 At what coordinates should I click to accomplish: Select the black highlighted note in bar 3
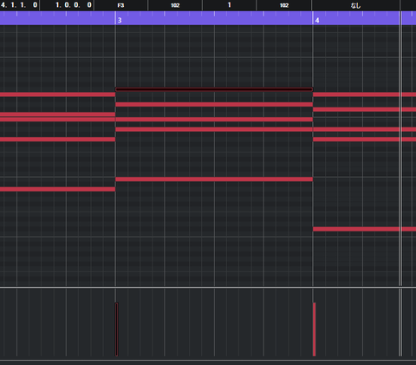click(x=214, y=89)
